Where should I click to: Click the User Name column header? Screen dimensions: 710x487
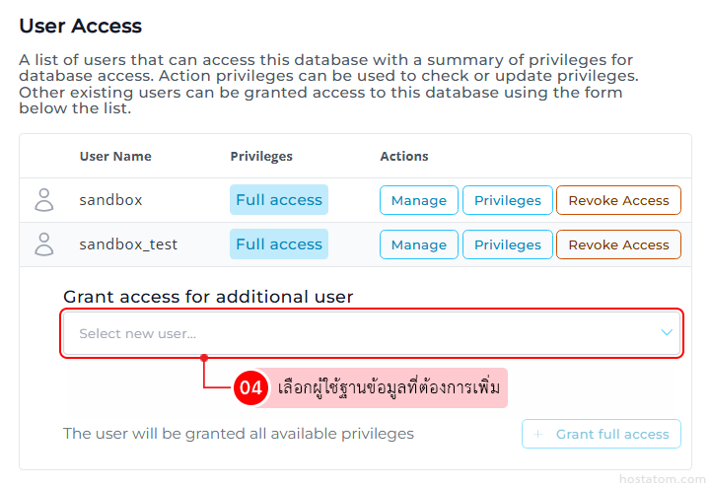point(115,156)
